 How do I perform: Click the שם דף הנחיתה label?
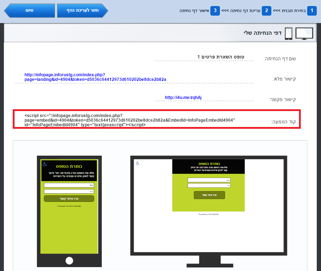(280, 59)
